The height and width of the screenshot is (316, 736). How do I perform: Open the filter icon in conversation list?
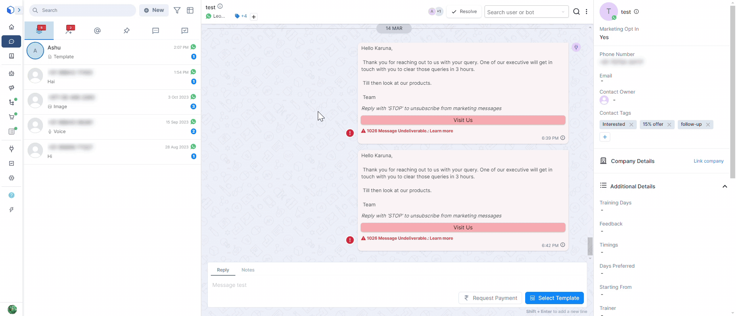(x=177, y=10)
